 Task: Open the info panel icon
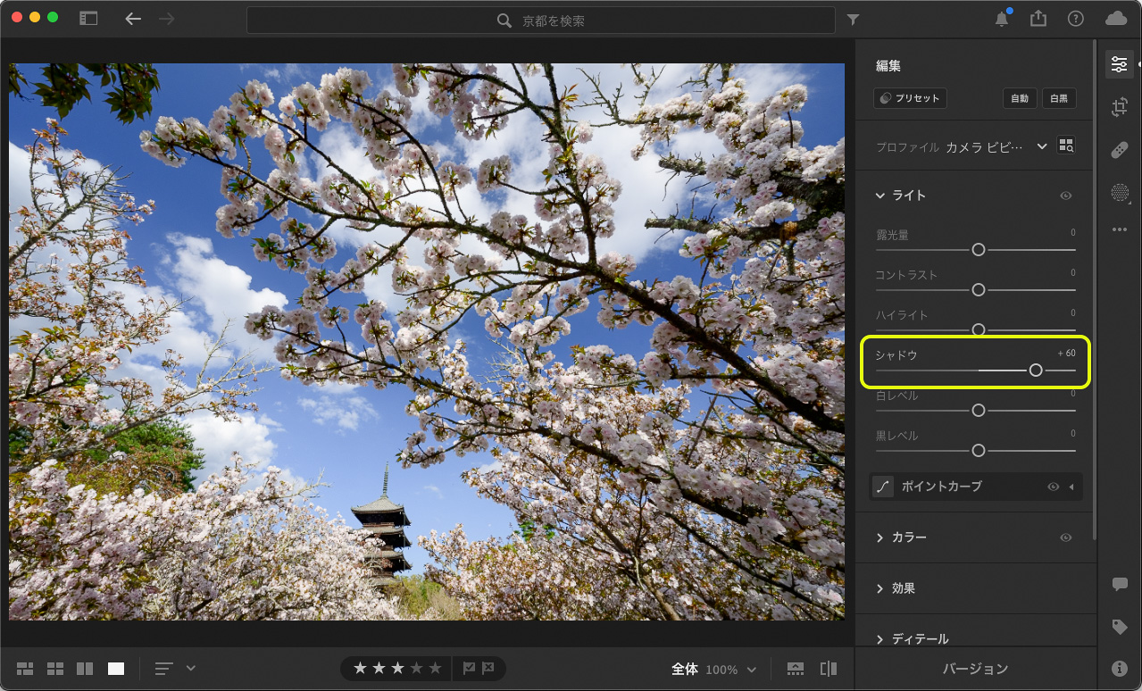pos(1120,668)
